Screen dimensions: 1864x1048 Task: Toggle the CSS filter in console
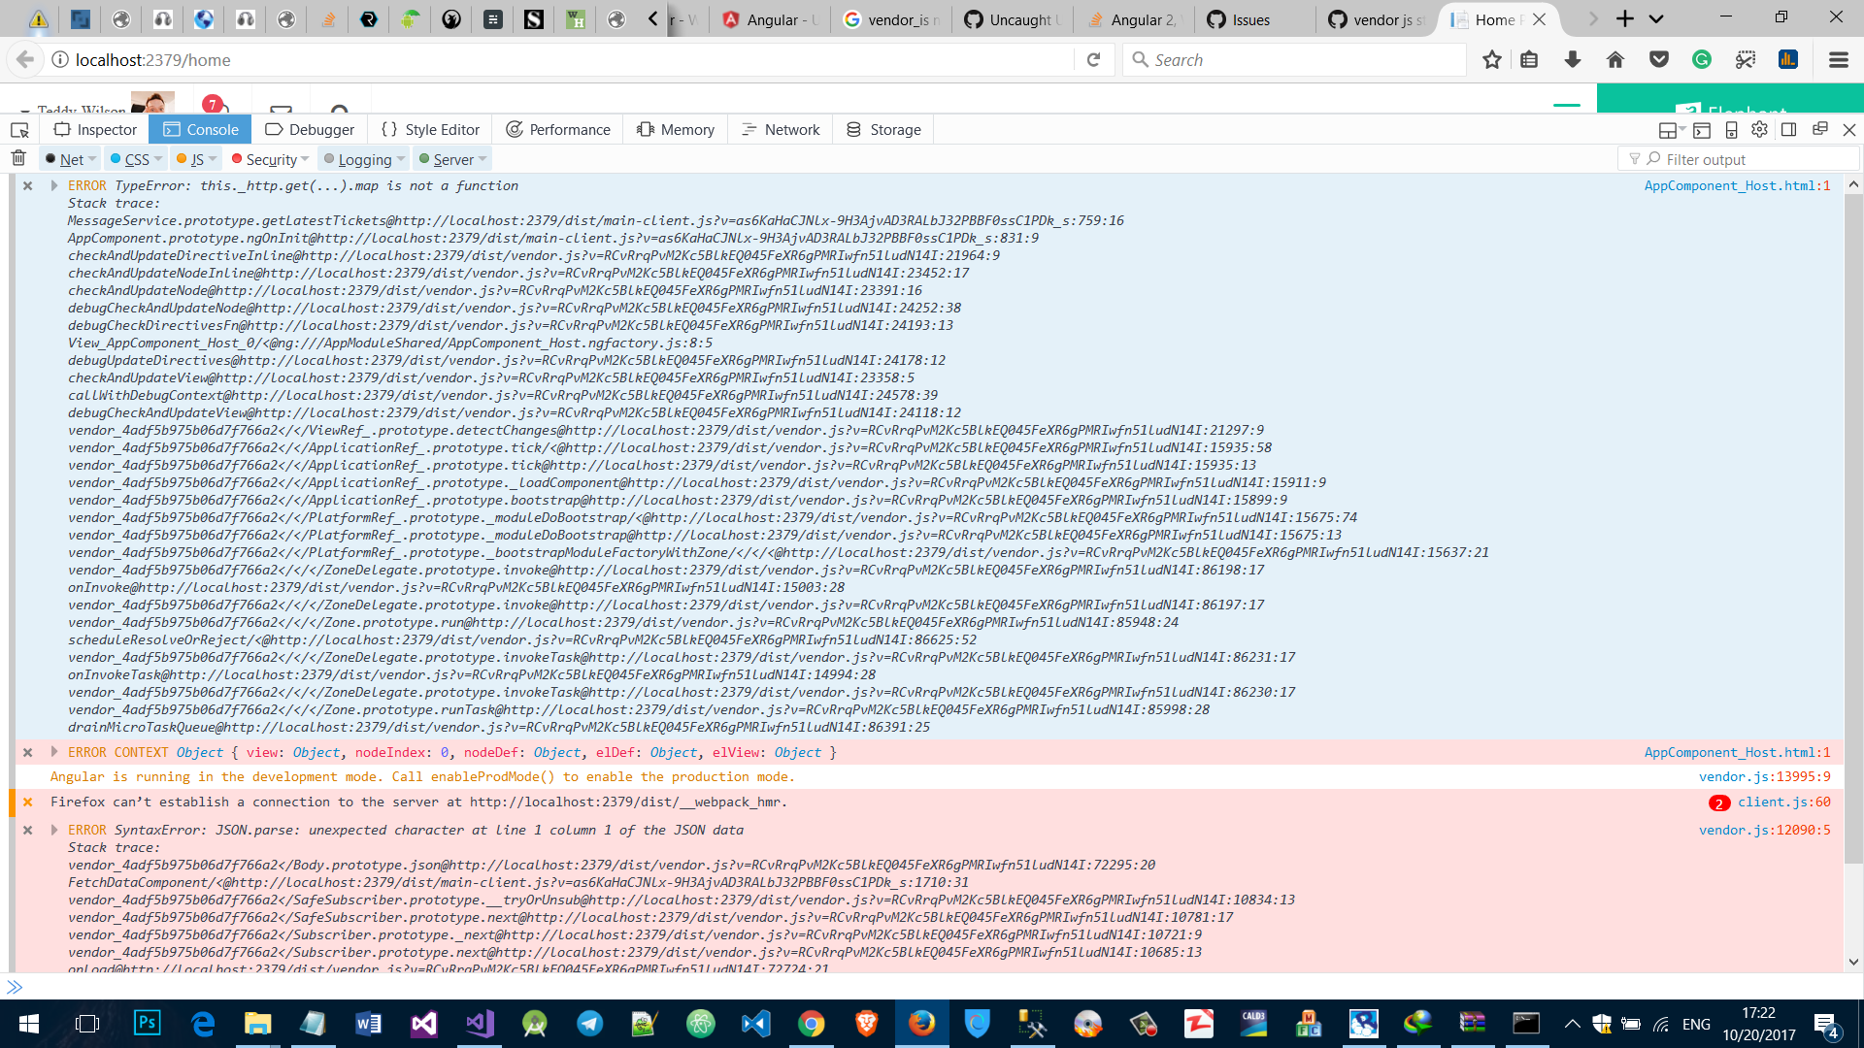[x=137, y=159]
